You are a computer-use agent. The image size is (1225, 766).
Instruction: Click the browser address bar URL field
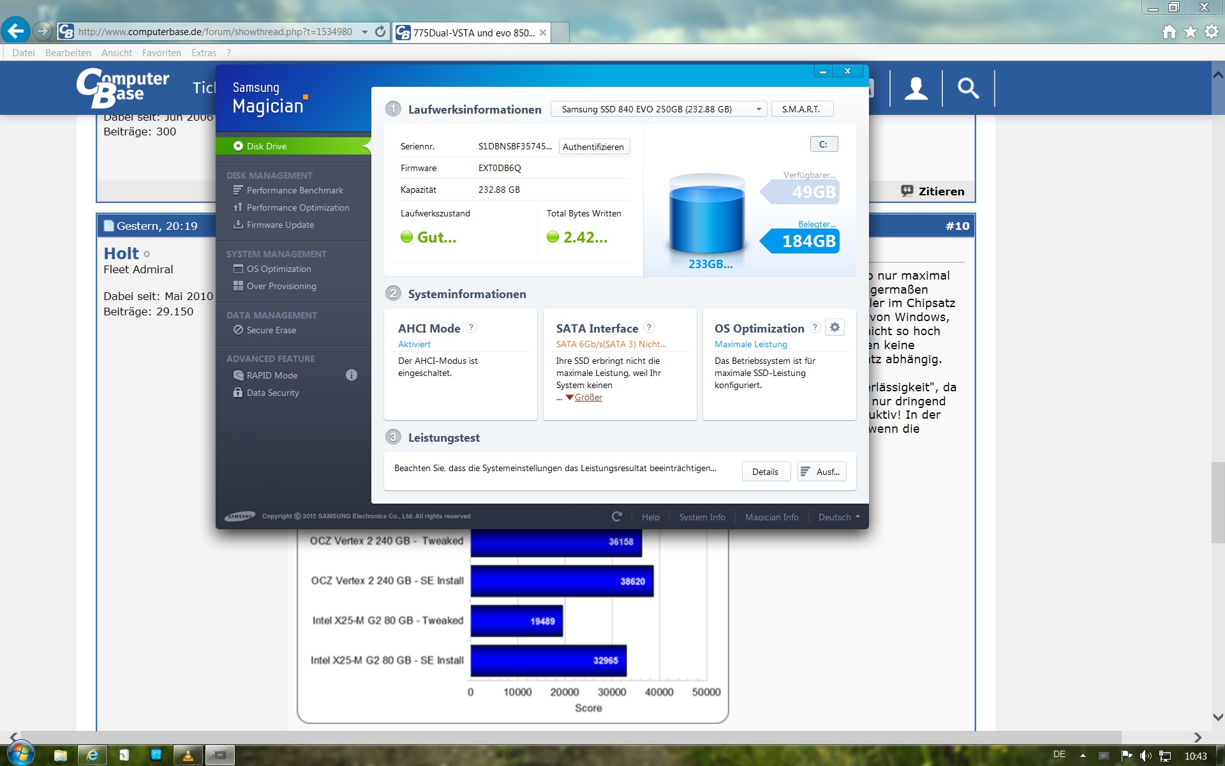[x=215, y=31]
